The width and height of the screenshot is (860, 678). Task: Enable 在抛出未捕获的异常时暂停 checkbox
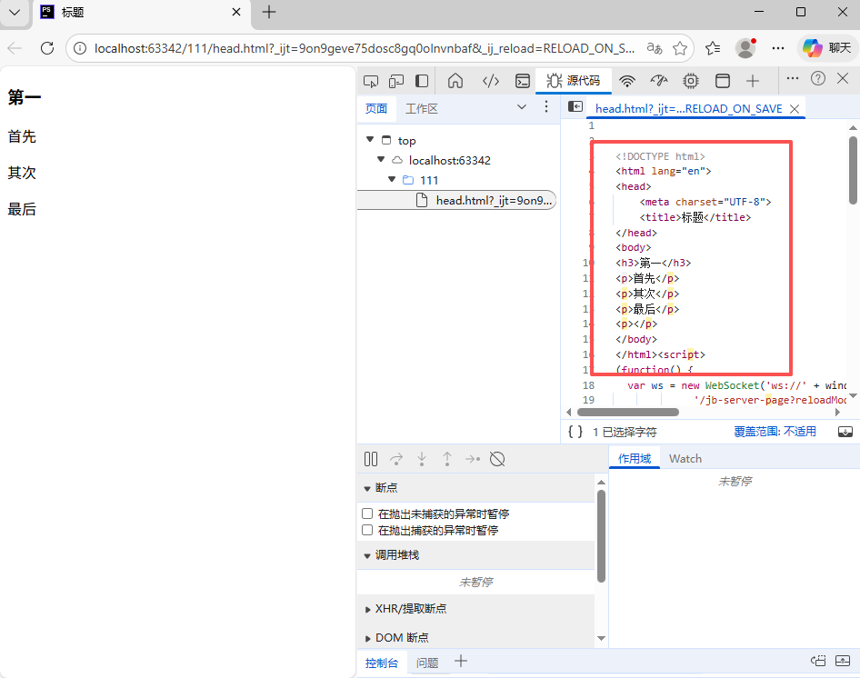point(367,513)
